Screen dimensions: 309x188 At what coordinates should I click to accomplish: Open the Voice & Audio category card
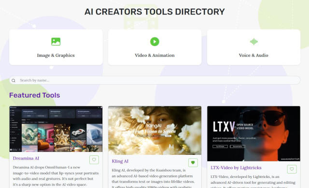253,47
